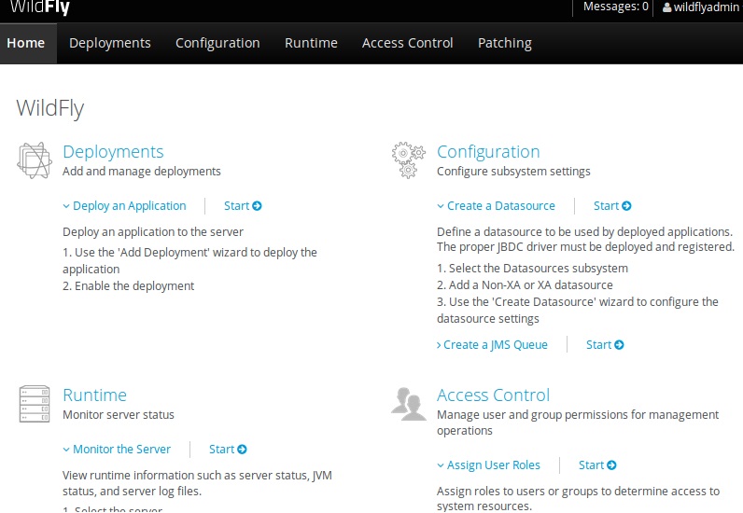
Task: Open the Patching tab
Action: [x=505, y=43]
